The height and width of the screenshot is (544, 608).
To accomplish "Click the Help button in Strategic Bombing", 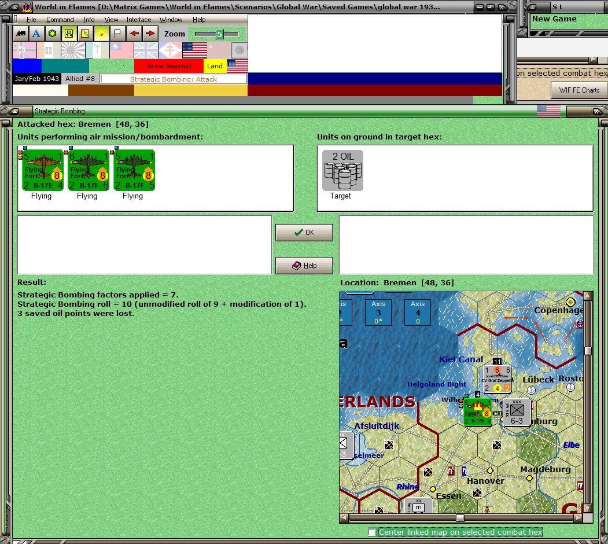I will point(304,266).
